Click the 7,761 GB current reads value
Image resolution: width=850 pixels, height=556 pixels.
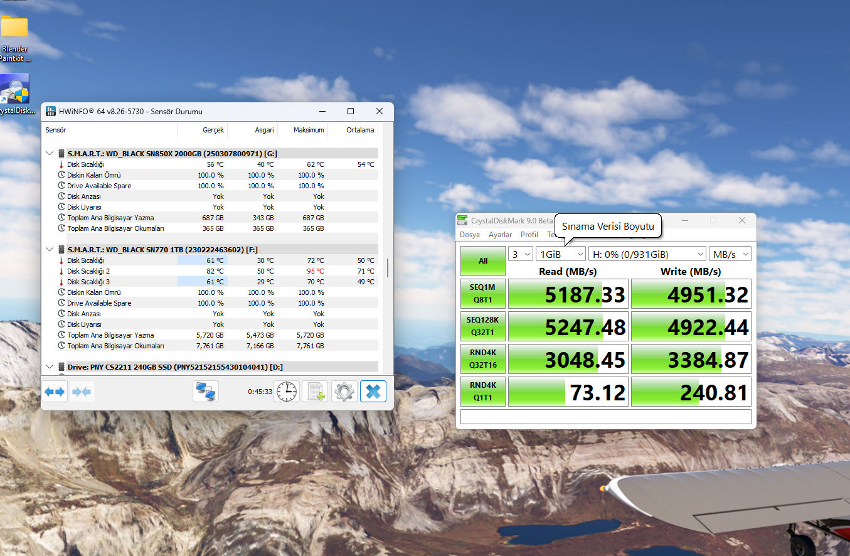click(x=210, y=346)
